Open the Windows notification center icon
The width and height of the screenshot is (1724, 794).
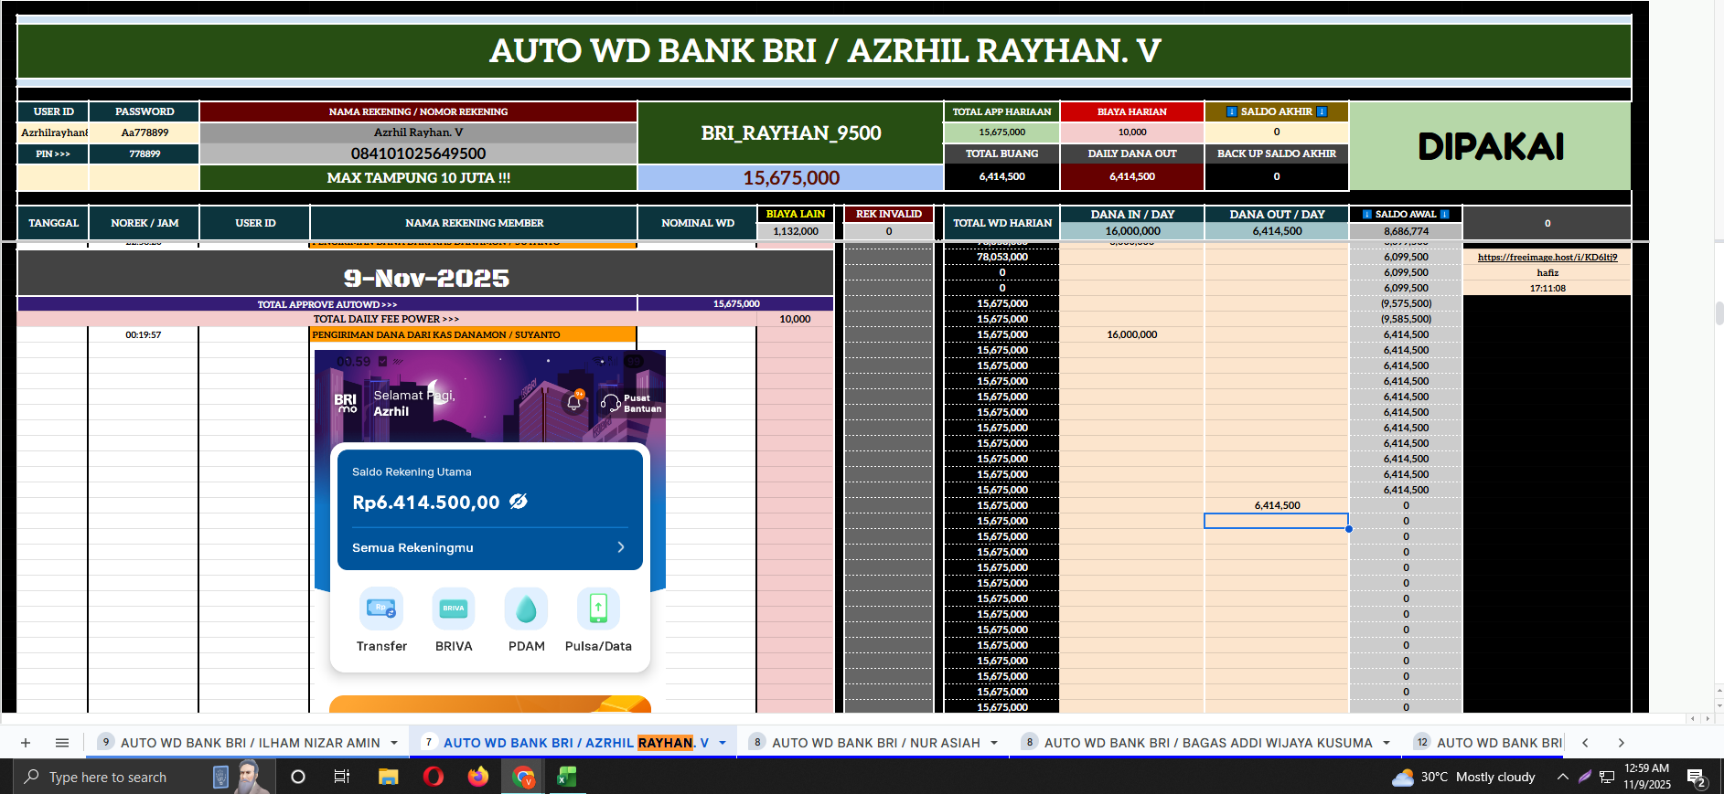(1697, 778)
